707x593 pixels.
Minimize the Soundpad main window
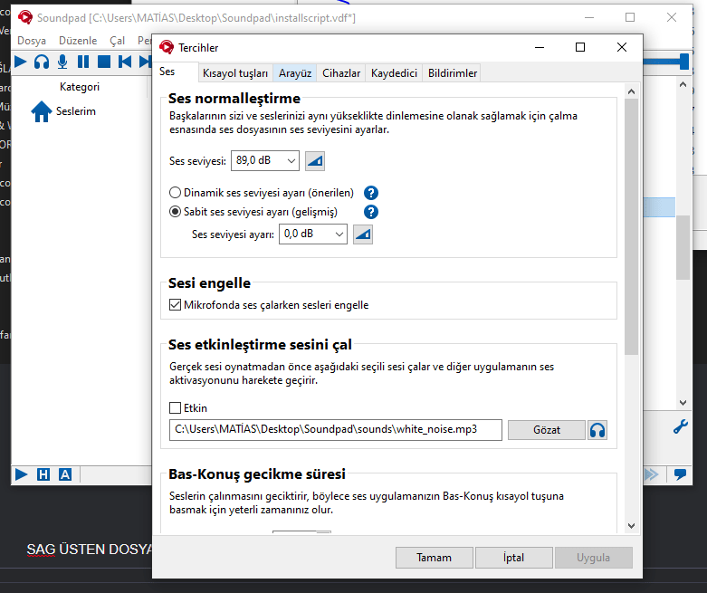(x=589, y=17)
